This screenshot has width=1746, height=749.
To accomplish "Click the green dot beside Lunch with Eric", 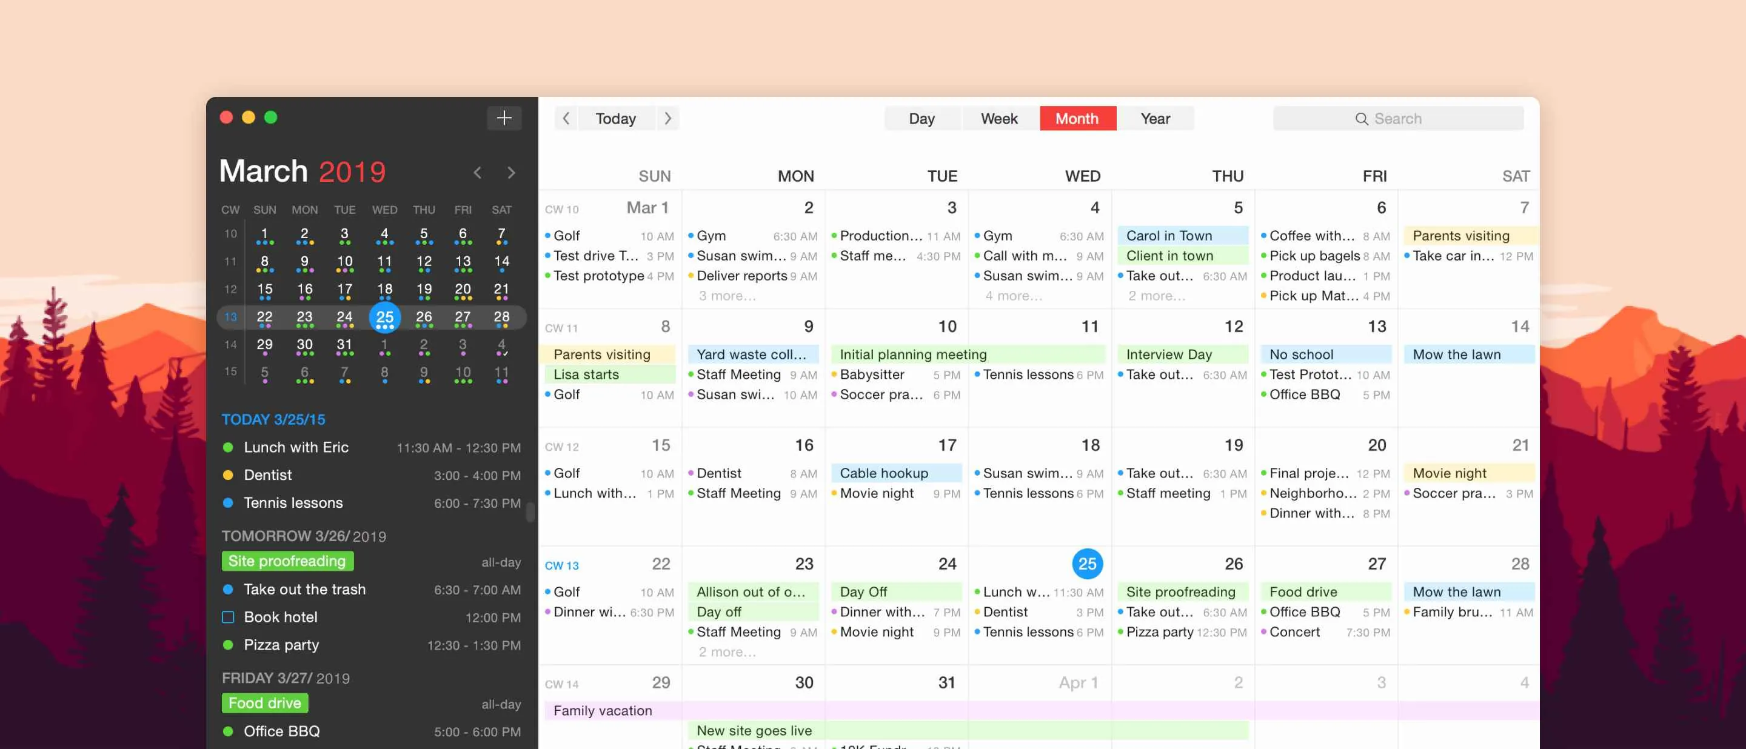I will pos(228,447).
